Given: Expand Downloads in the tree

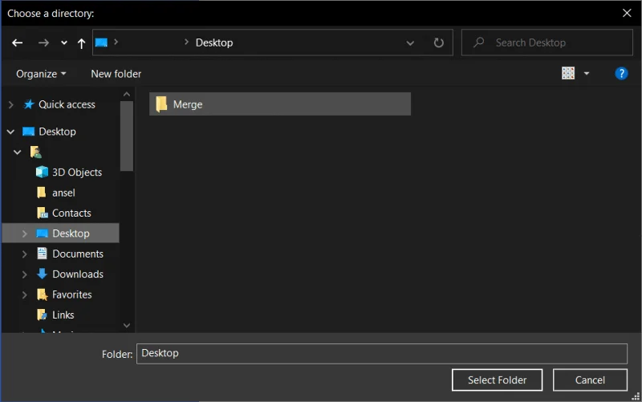Looking at the screenshot, I should pyautogui.click(x=25, y=274).
